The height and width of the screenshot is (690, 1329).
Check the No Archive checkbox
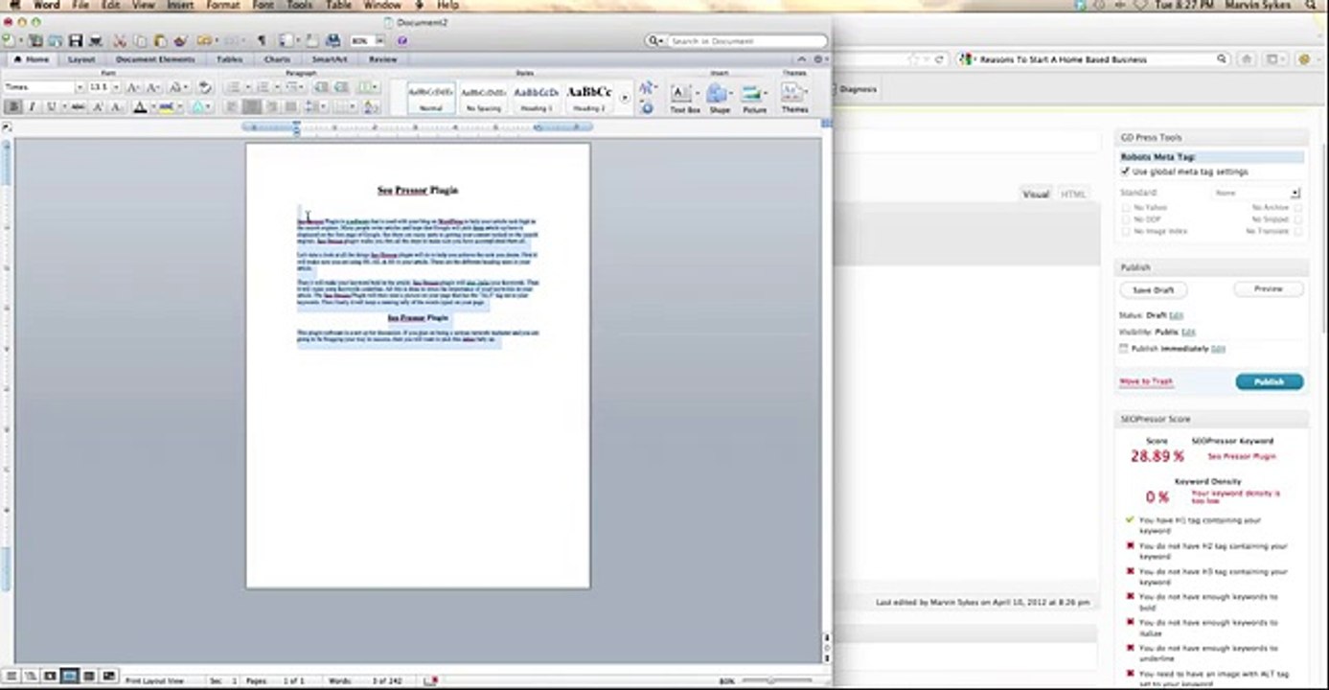pos(1297,207)
